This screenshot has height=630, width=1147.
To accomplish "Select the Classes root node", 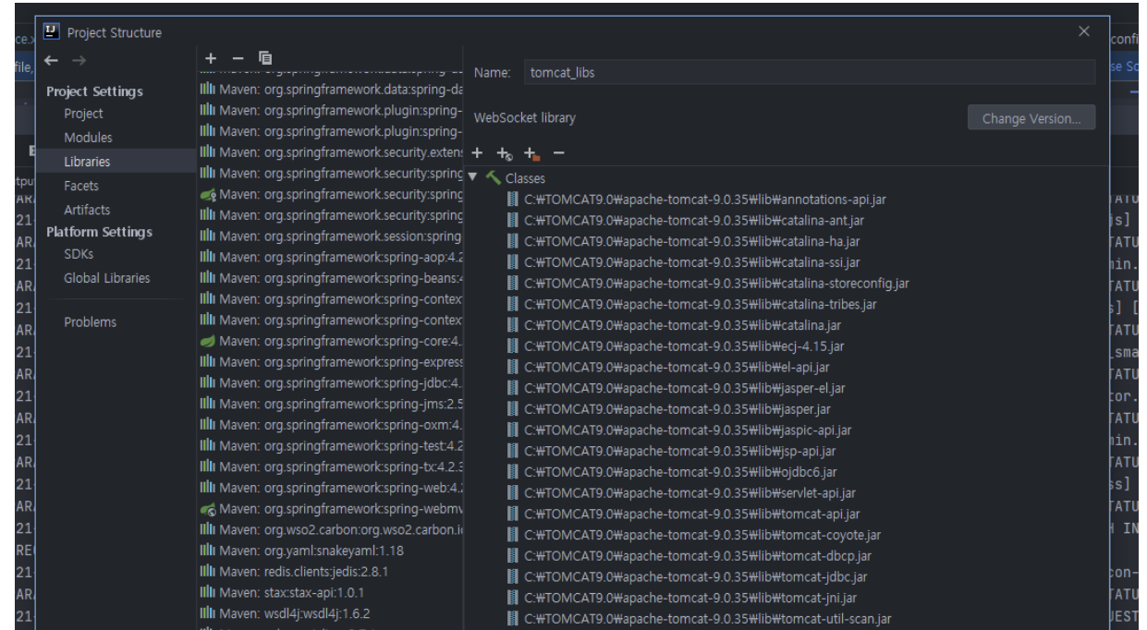I will (x=525, y=177).
